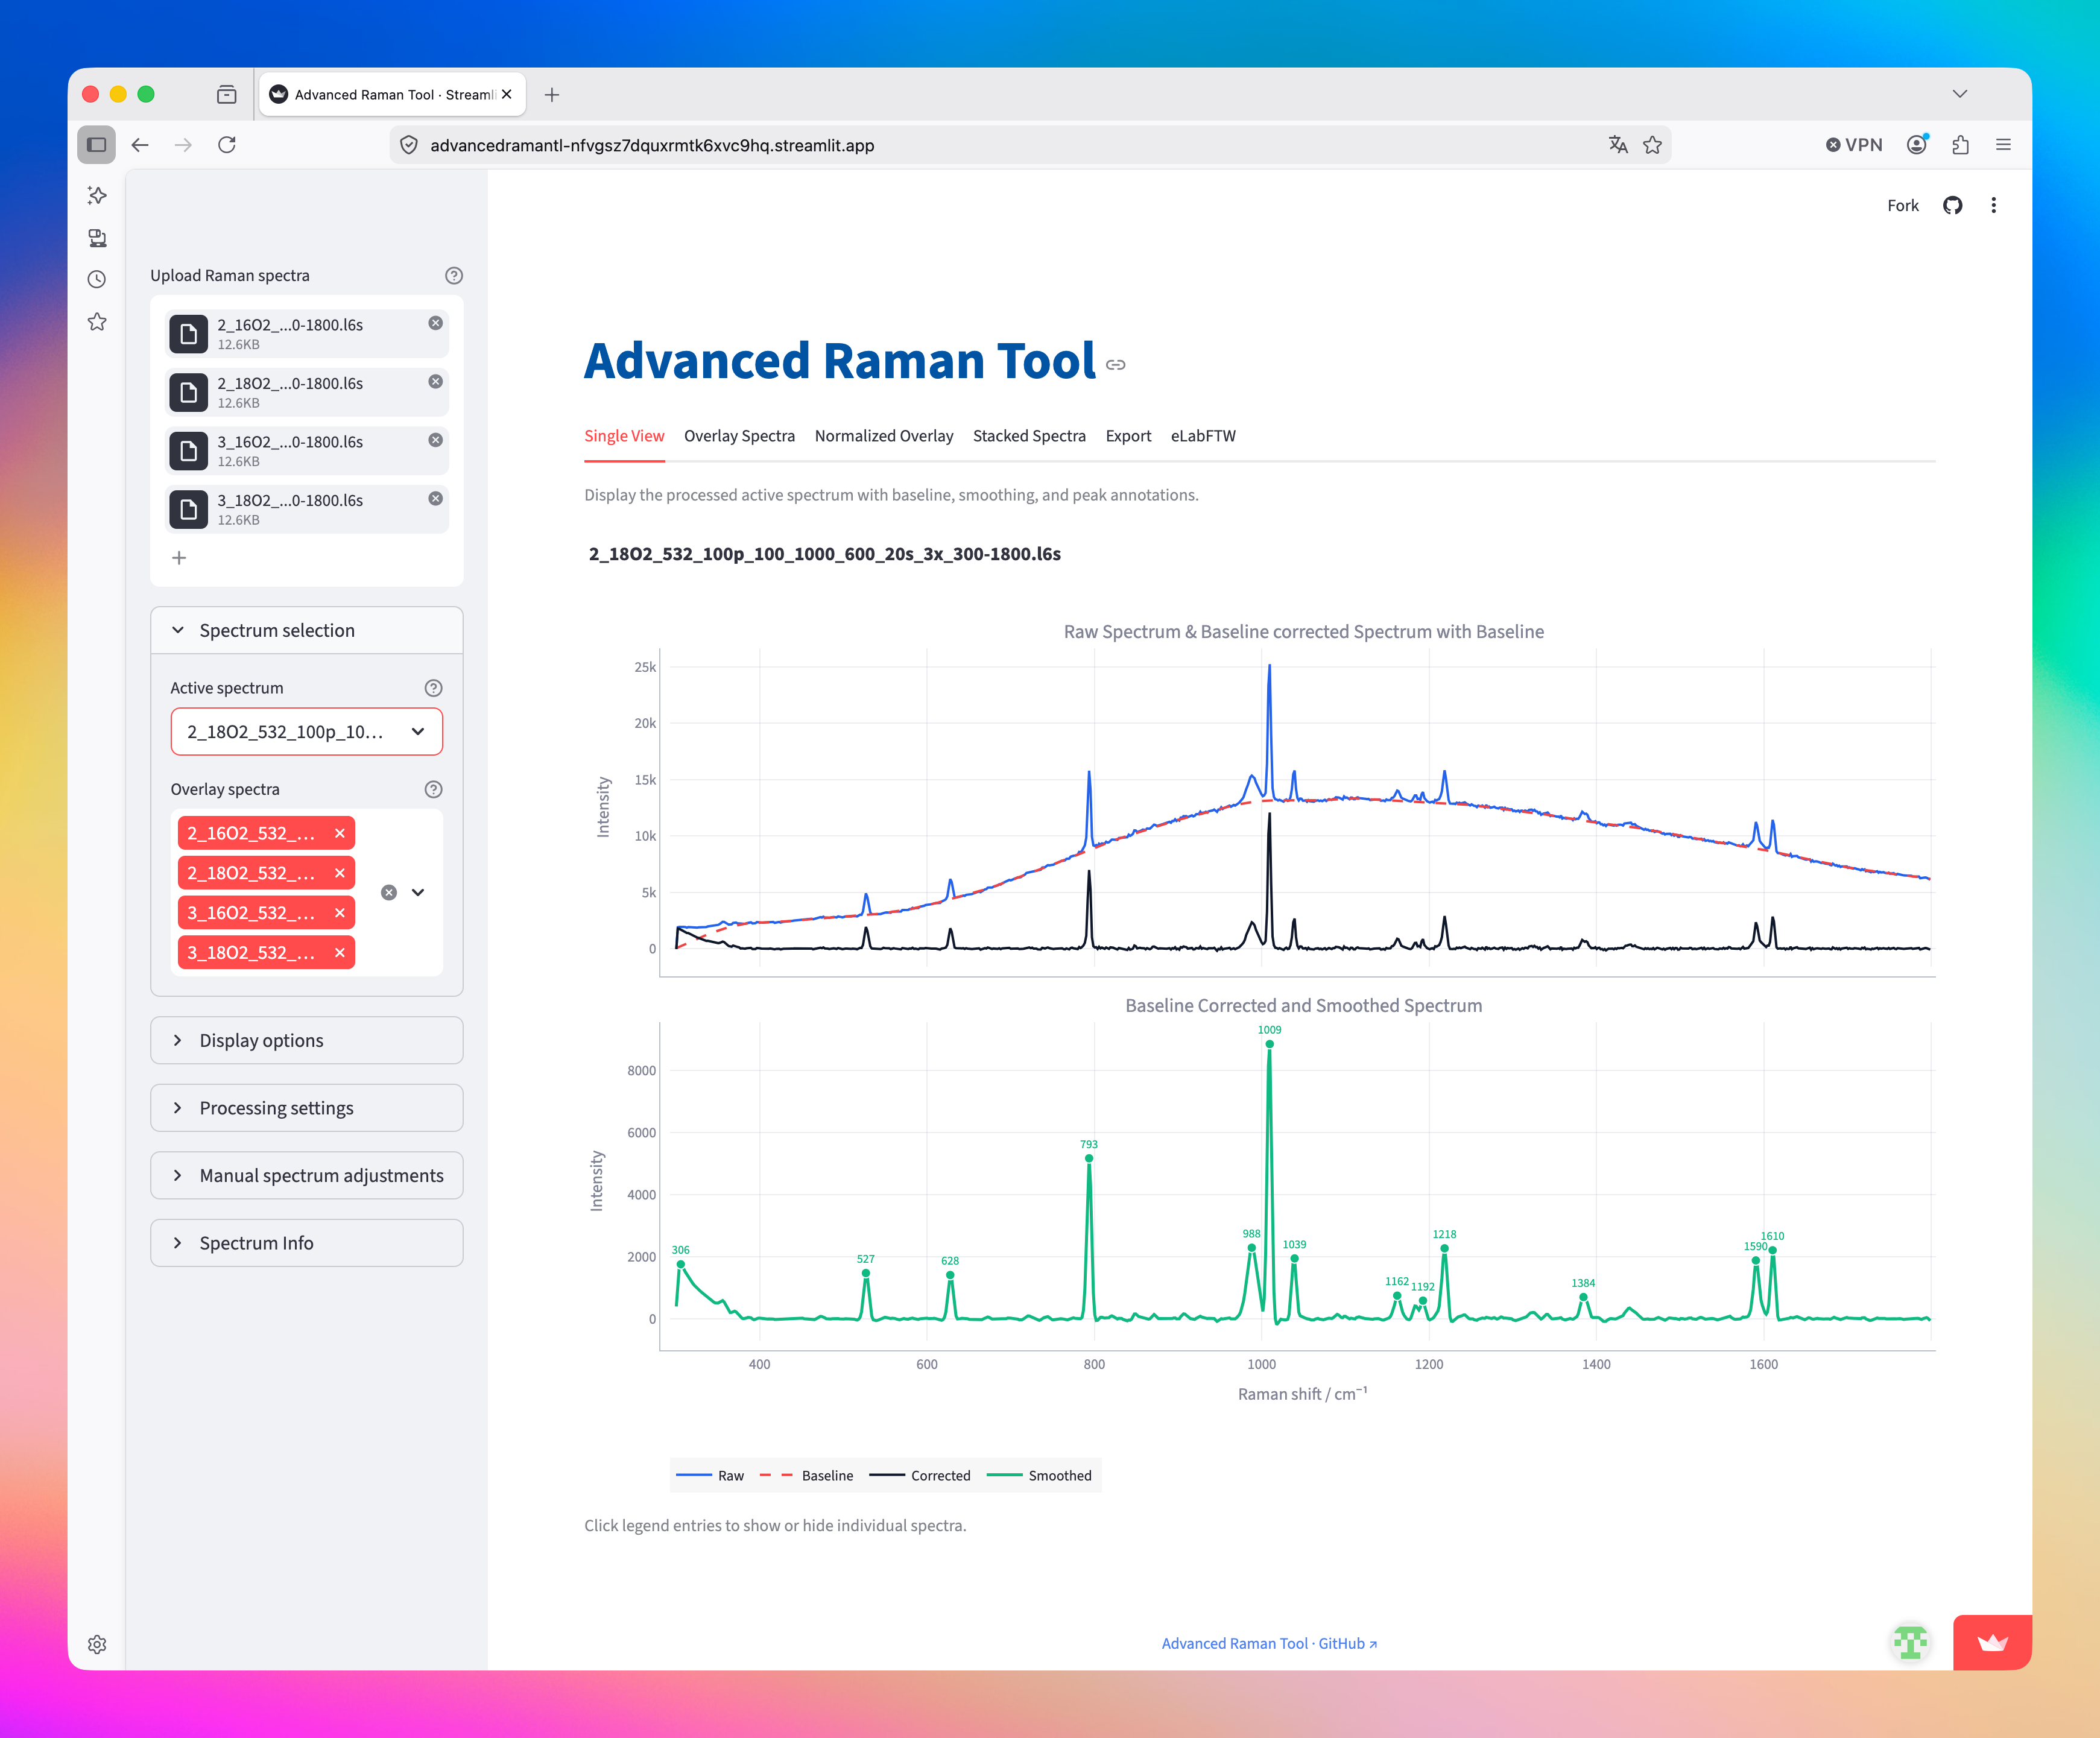
Task: Show help for Overlay spectra
Action: coord(433,789)
